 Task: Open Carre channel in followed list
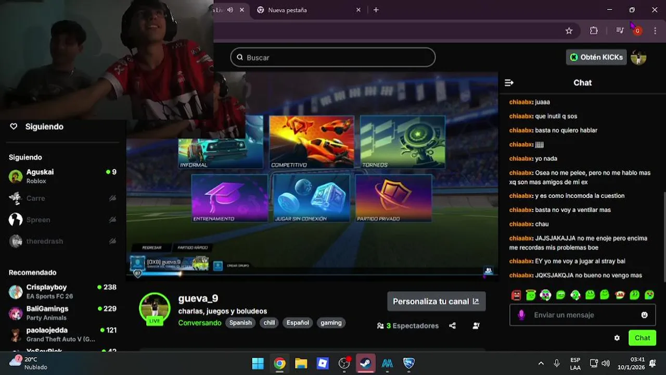pos(62,198)
